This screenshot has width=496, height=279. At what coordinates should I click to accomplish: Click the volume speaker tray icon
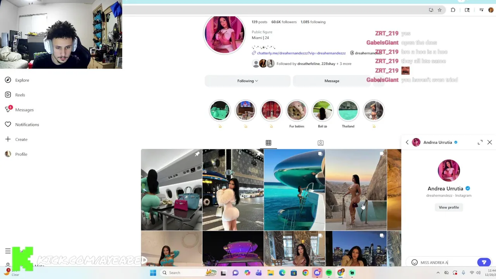tap(478, 273)
